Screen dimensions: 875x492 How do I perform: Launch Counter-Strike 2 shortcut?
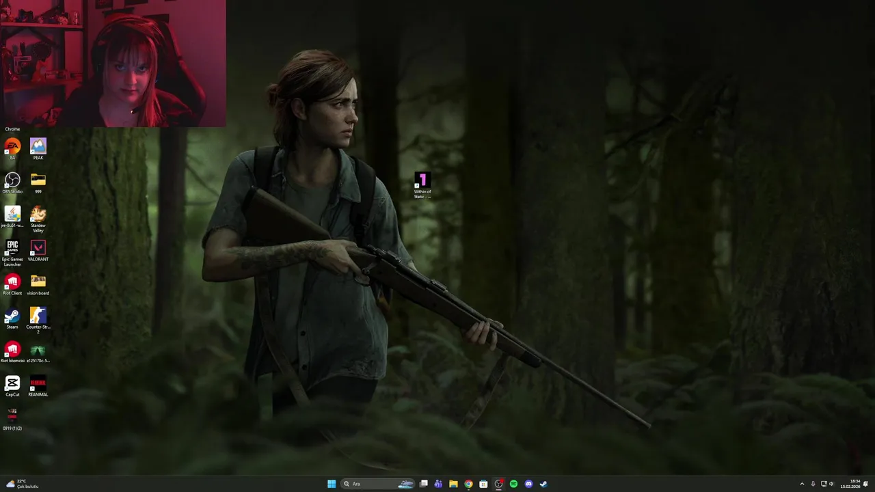point(38,319)
